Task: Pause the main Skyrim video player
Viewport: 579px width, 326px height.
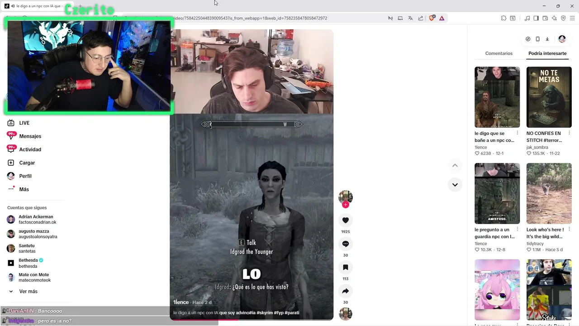Action: (x=252, y=174)
